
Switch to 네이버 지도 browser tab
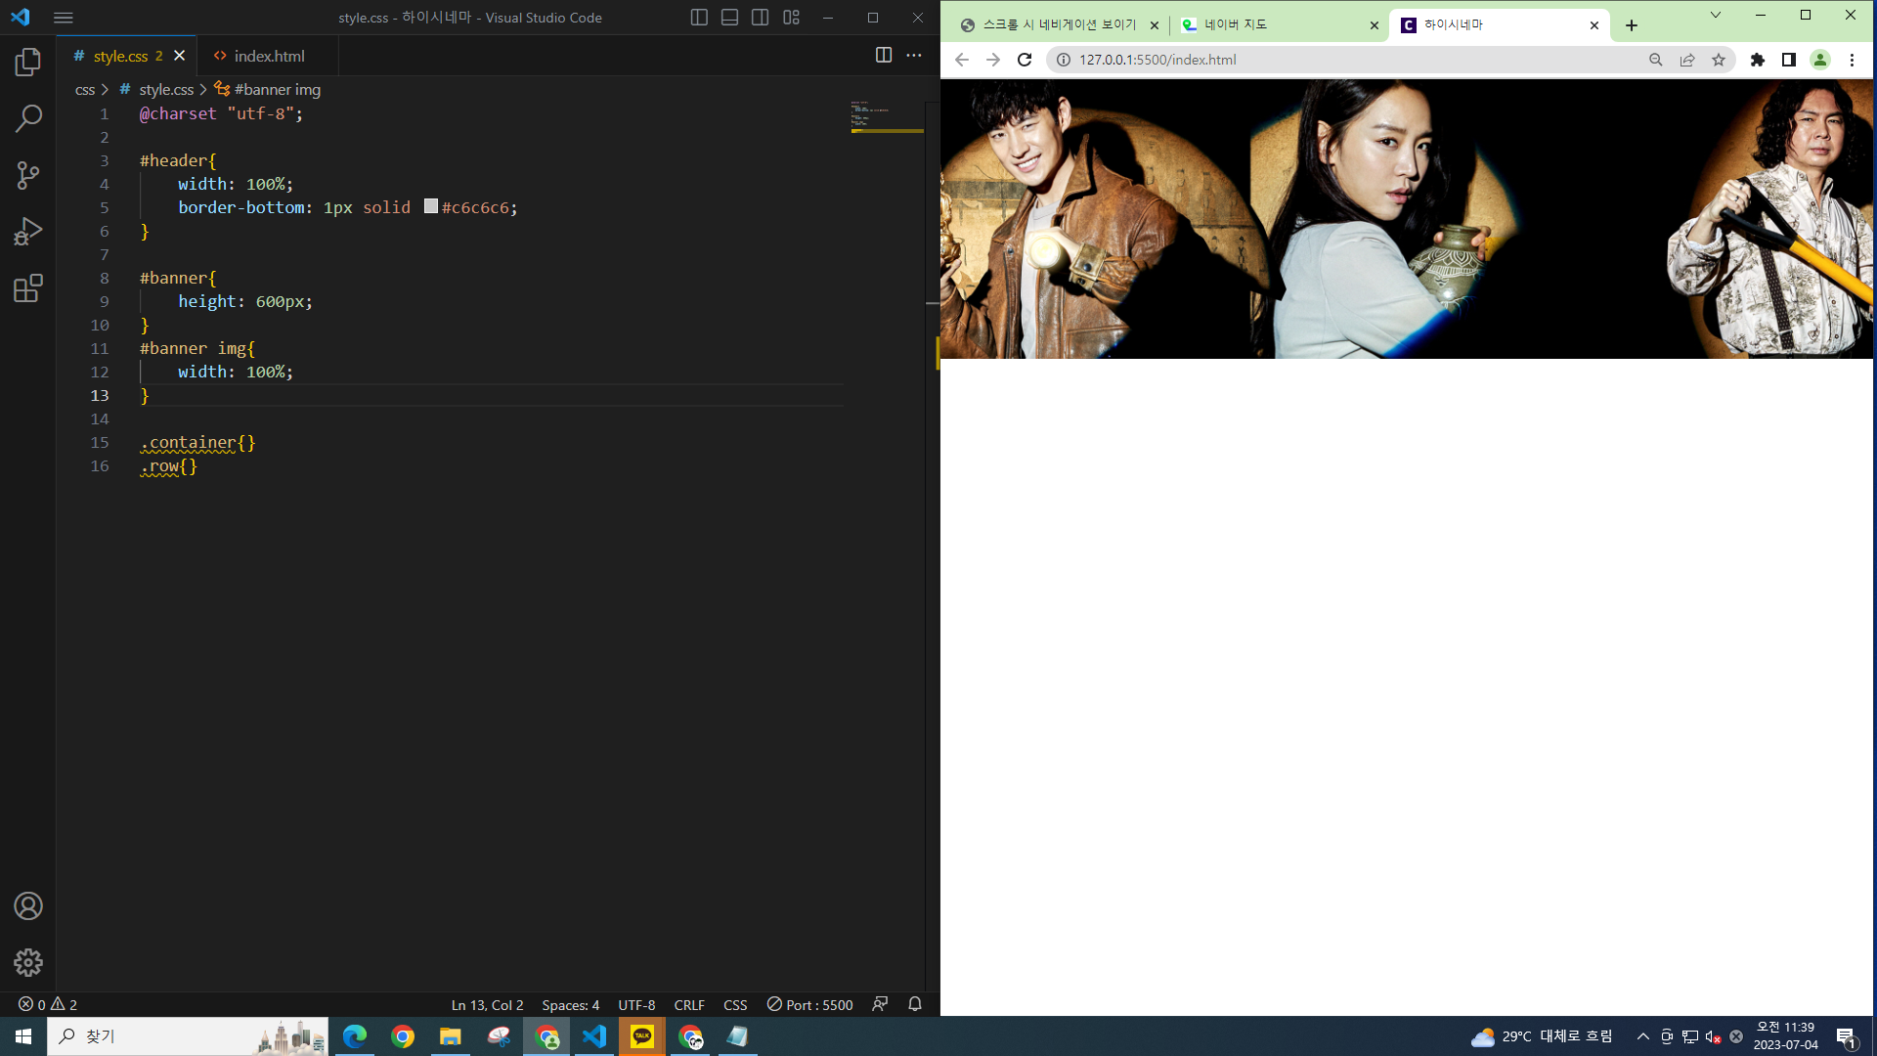pyautogui.click(x=1271, y=25)
